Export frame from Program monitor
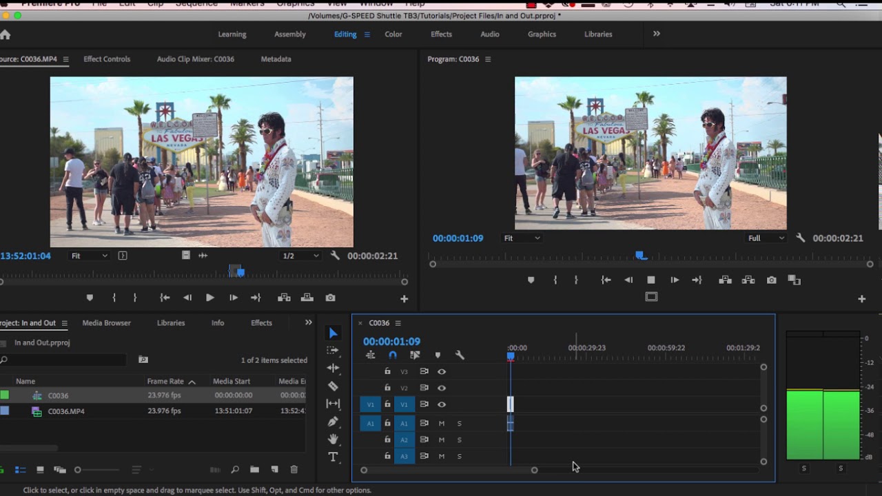 click(772, 280)
